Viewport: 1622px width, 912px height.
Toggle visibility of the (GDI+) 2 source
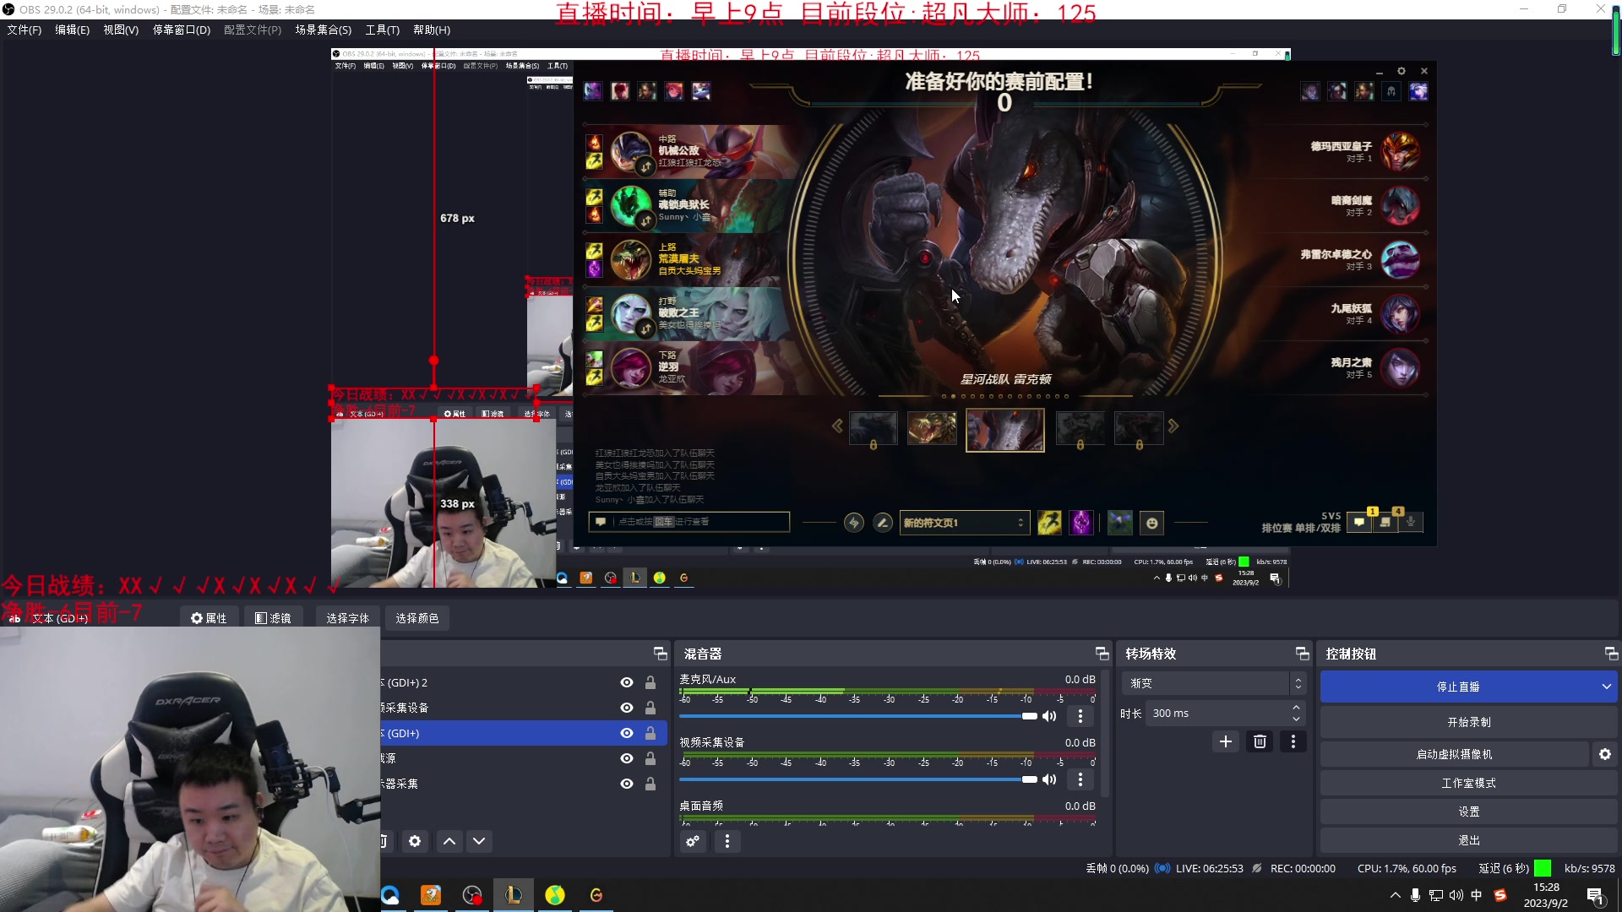(627, 682)
